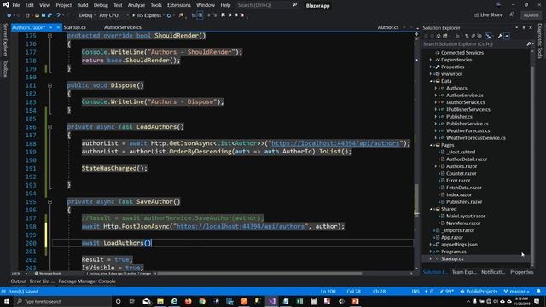Collapse the Shared folder node

click(431, 209)
